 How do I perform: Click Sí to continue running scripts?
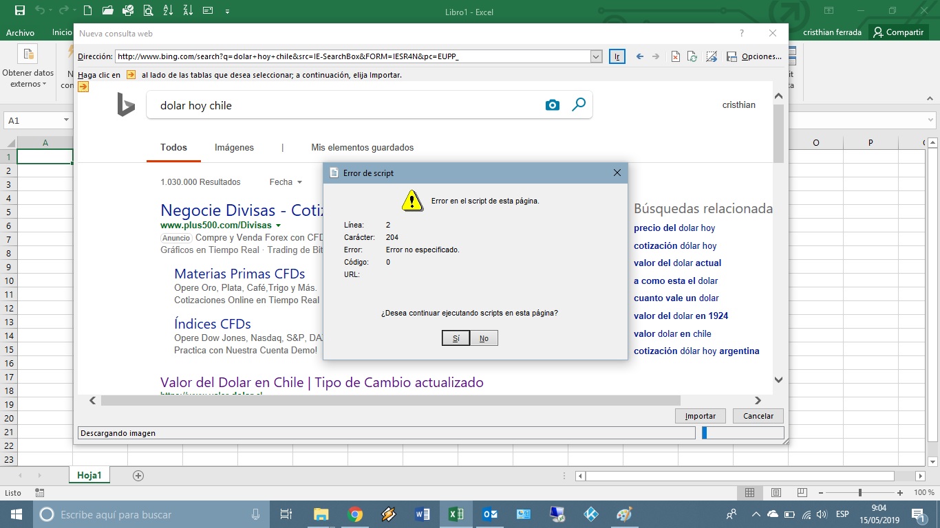click(x=456, y=338)
